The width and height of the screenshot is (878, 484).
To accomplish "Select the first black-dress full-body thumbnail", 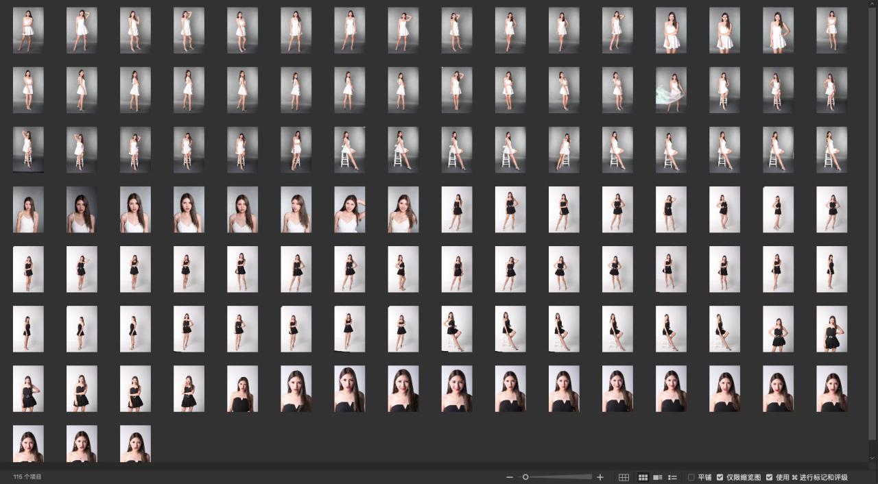I will (457, 209).
